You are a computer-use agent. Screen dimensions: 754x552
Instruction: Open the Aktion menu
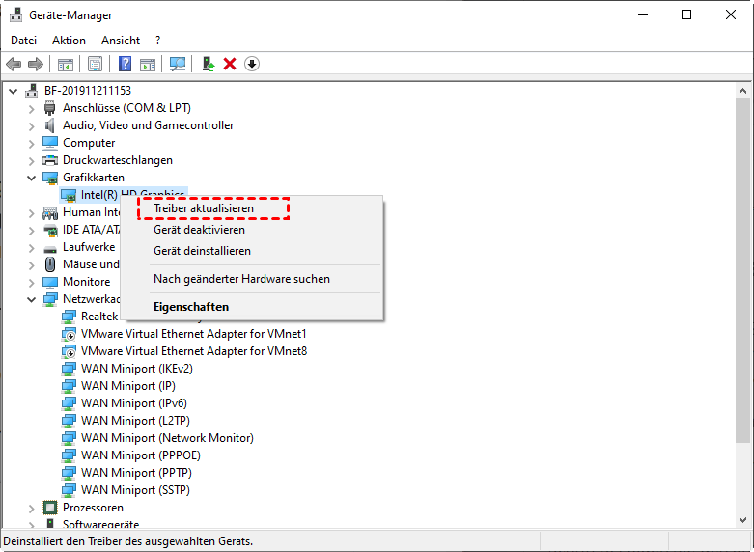69,41
